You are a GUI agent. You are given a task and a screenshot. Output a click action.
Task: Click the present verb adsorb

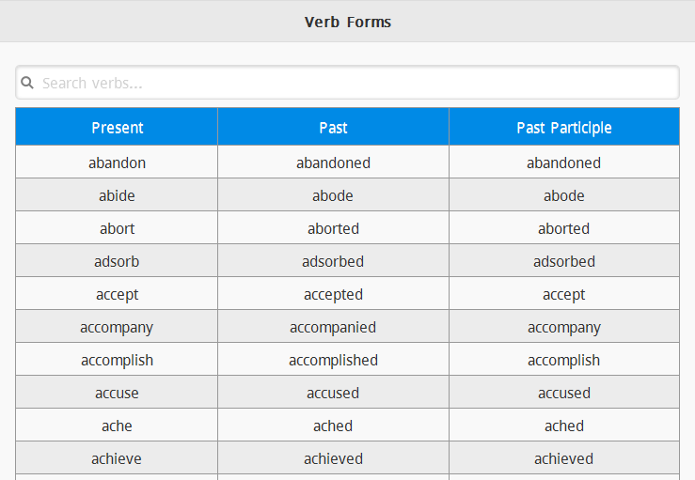(x=117, y=261)
